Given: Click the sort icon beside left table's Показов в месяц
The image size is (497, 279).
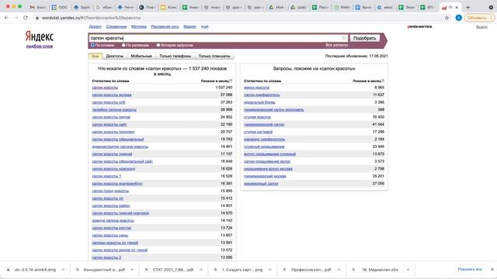Looking at the screenshot, I should [x=231, y=81].
